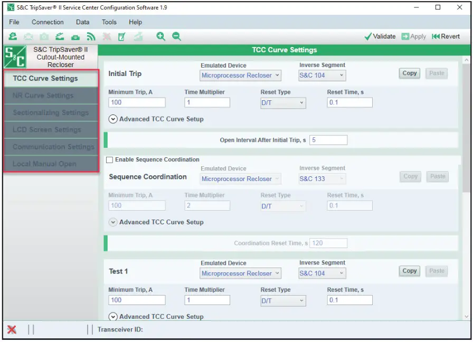This screenshot has height=342, width=473.
Task: Select NR Curve Settings in sidebar
Action: pyautogui.click(x=51, y=96)
